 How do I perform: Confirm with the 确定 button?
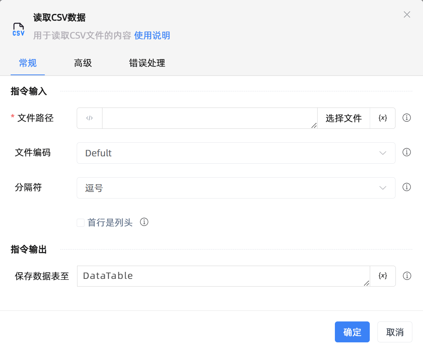[352, 332]
